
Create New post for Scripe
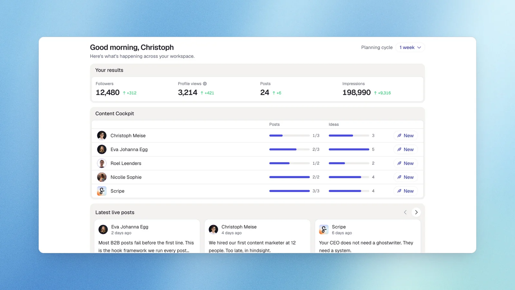406,191
